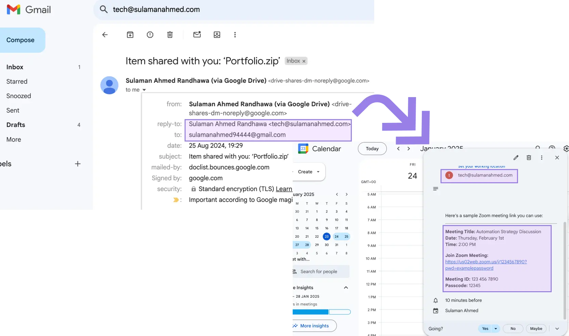Close the event details popup
569x336 pixels.
point(557,157)
